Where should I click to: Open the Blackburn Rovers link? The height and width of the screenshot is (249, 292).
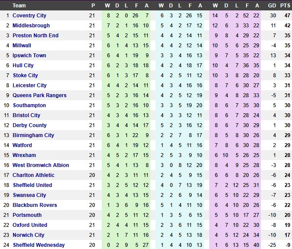click(35, 205)
